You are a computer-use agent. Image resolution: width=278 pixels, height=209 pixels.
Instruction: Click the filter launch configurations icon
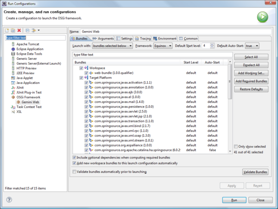34,31
